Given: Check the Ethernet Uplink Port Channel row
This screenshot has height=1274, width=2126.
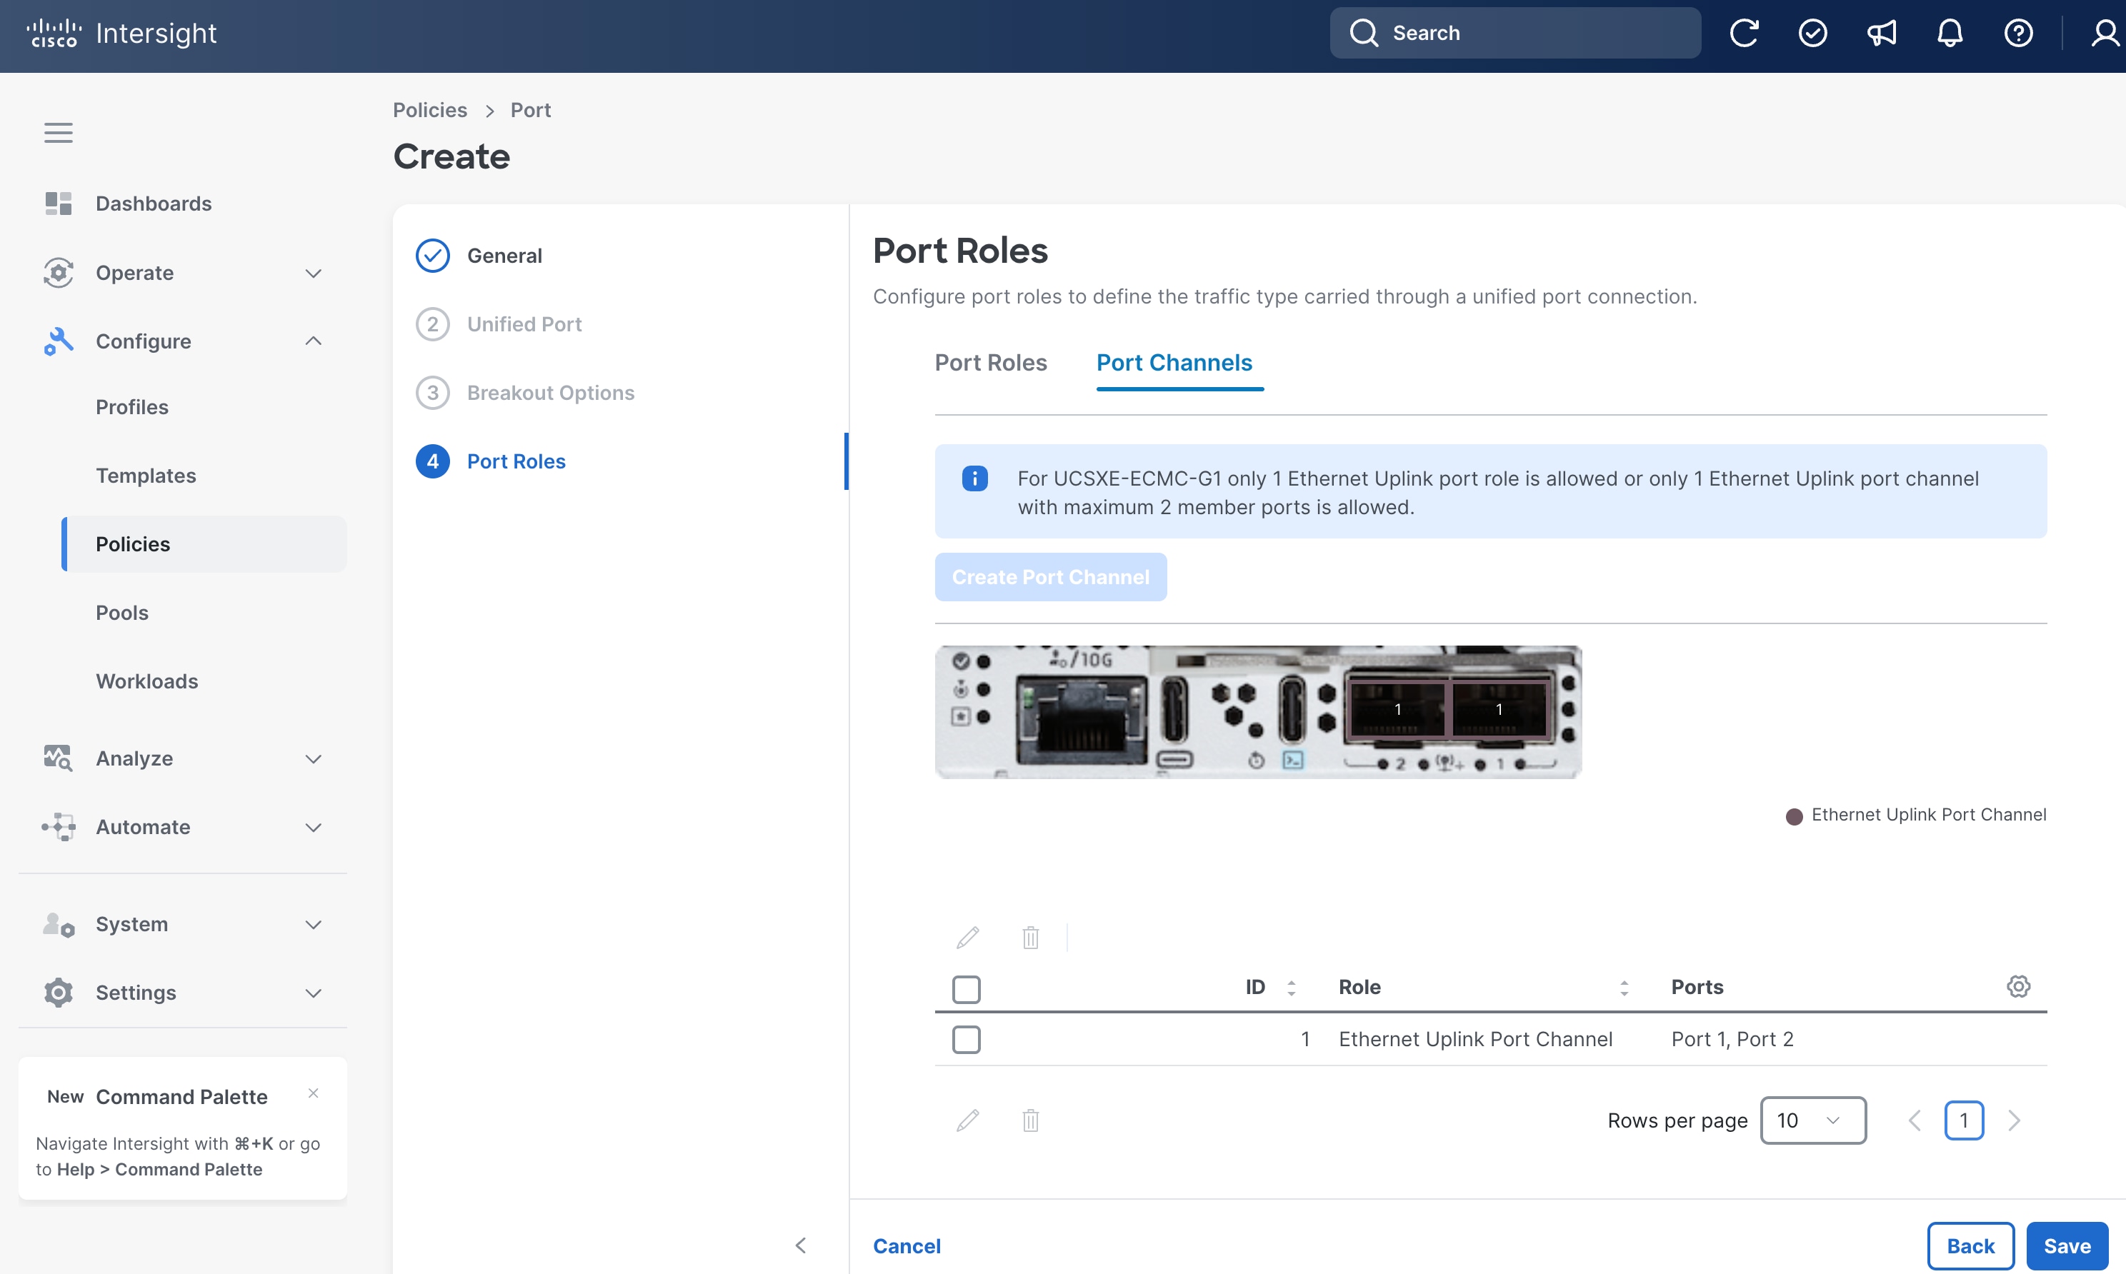Looking at the screenshot, I should [966, 1040].
